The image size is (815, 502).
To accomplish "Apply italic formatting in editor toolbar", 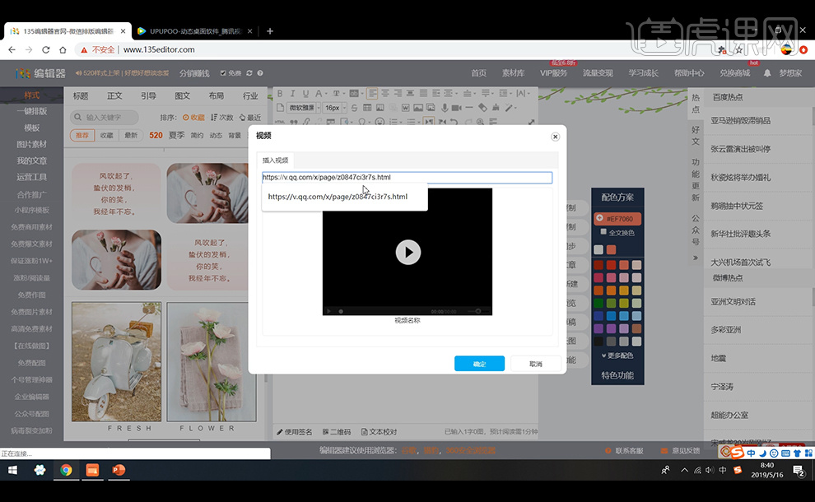I will (292, 94).
